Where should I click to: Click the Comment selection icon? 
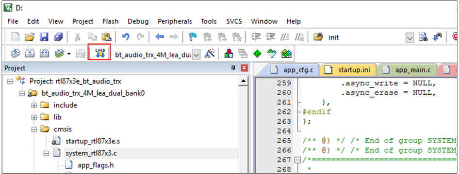pyautogui.click(x=284, y=37)
